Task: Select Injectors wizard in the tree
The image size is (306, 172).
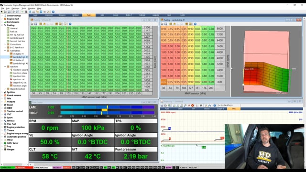Action: 20,70
